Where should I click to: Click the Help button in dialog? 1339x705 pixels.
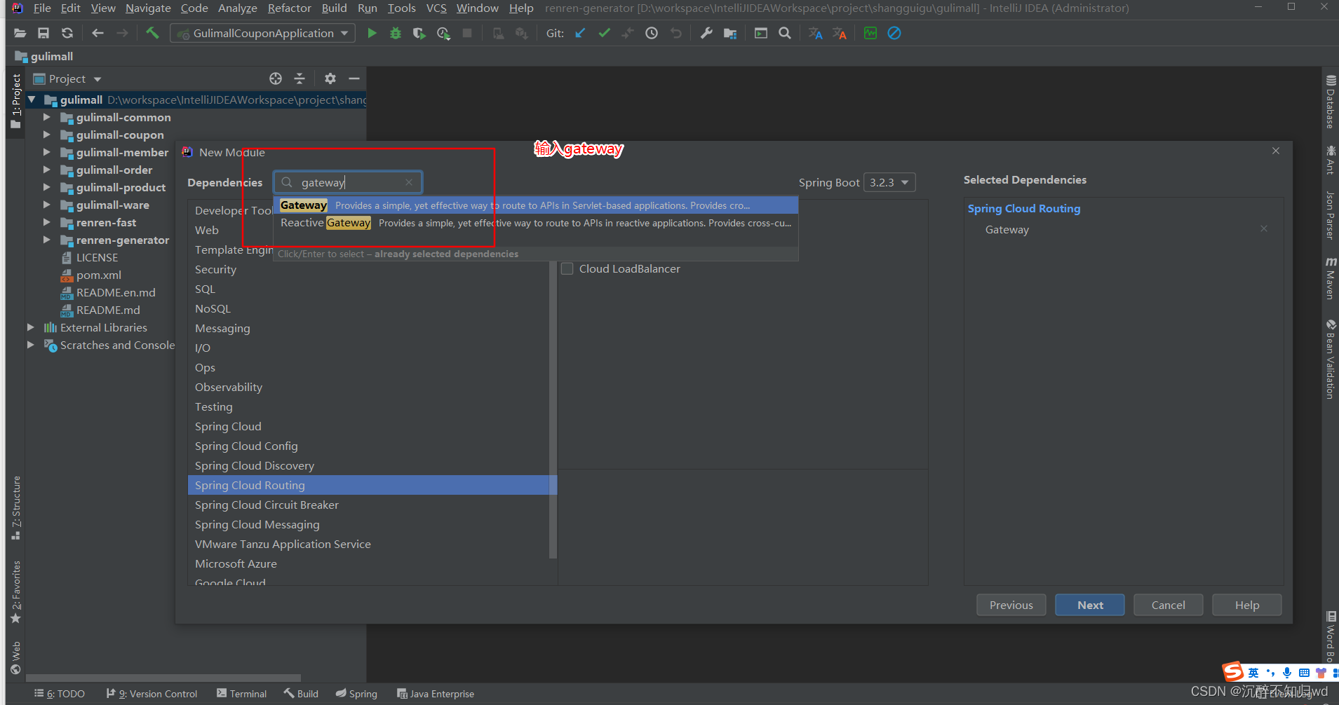(x=1246, y=605)
